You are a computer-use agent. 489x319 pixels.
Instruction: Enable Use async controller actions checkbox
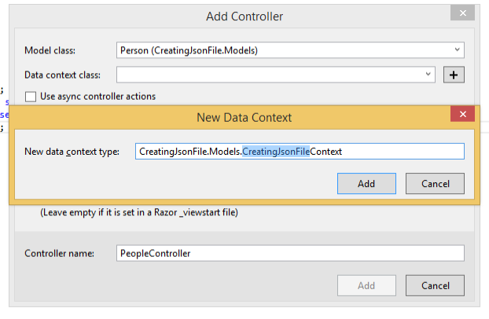click(x=31, y=97)
